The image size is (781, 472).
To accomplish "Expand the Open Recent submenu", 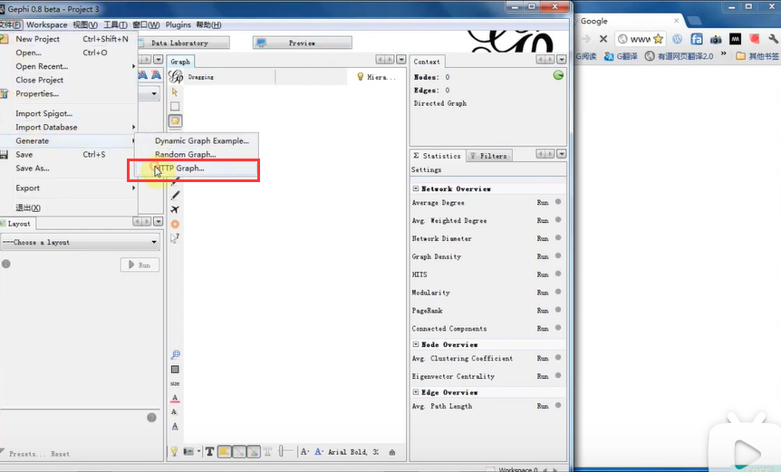I will click(x=68, y=66).
